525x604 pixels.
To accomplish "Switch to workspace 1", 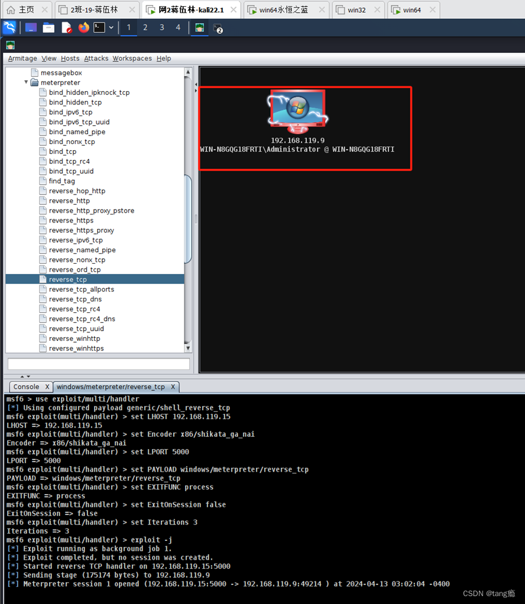I will tap(129, 28).
